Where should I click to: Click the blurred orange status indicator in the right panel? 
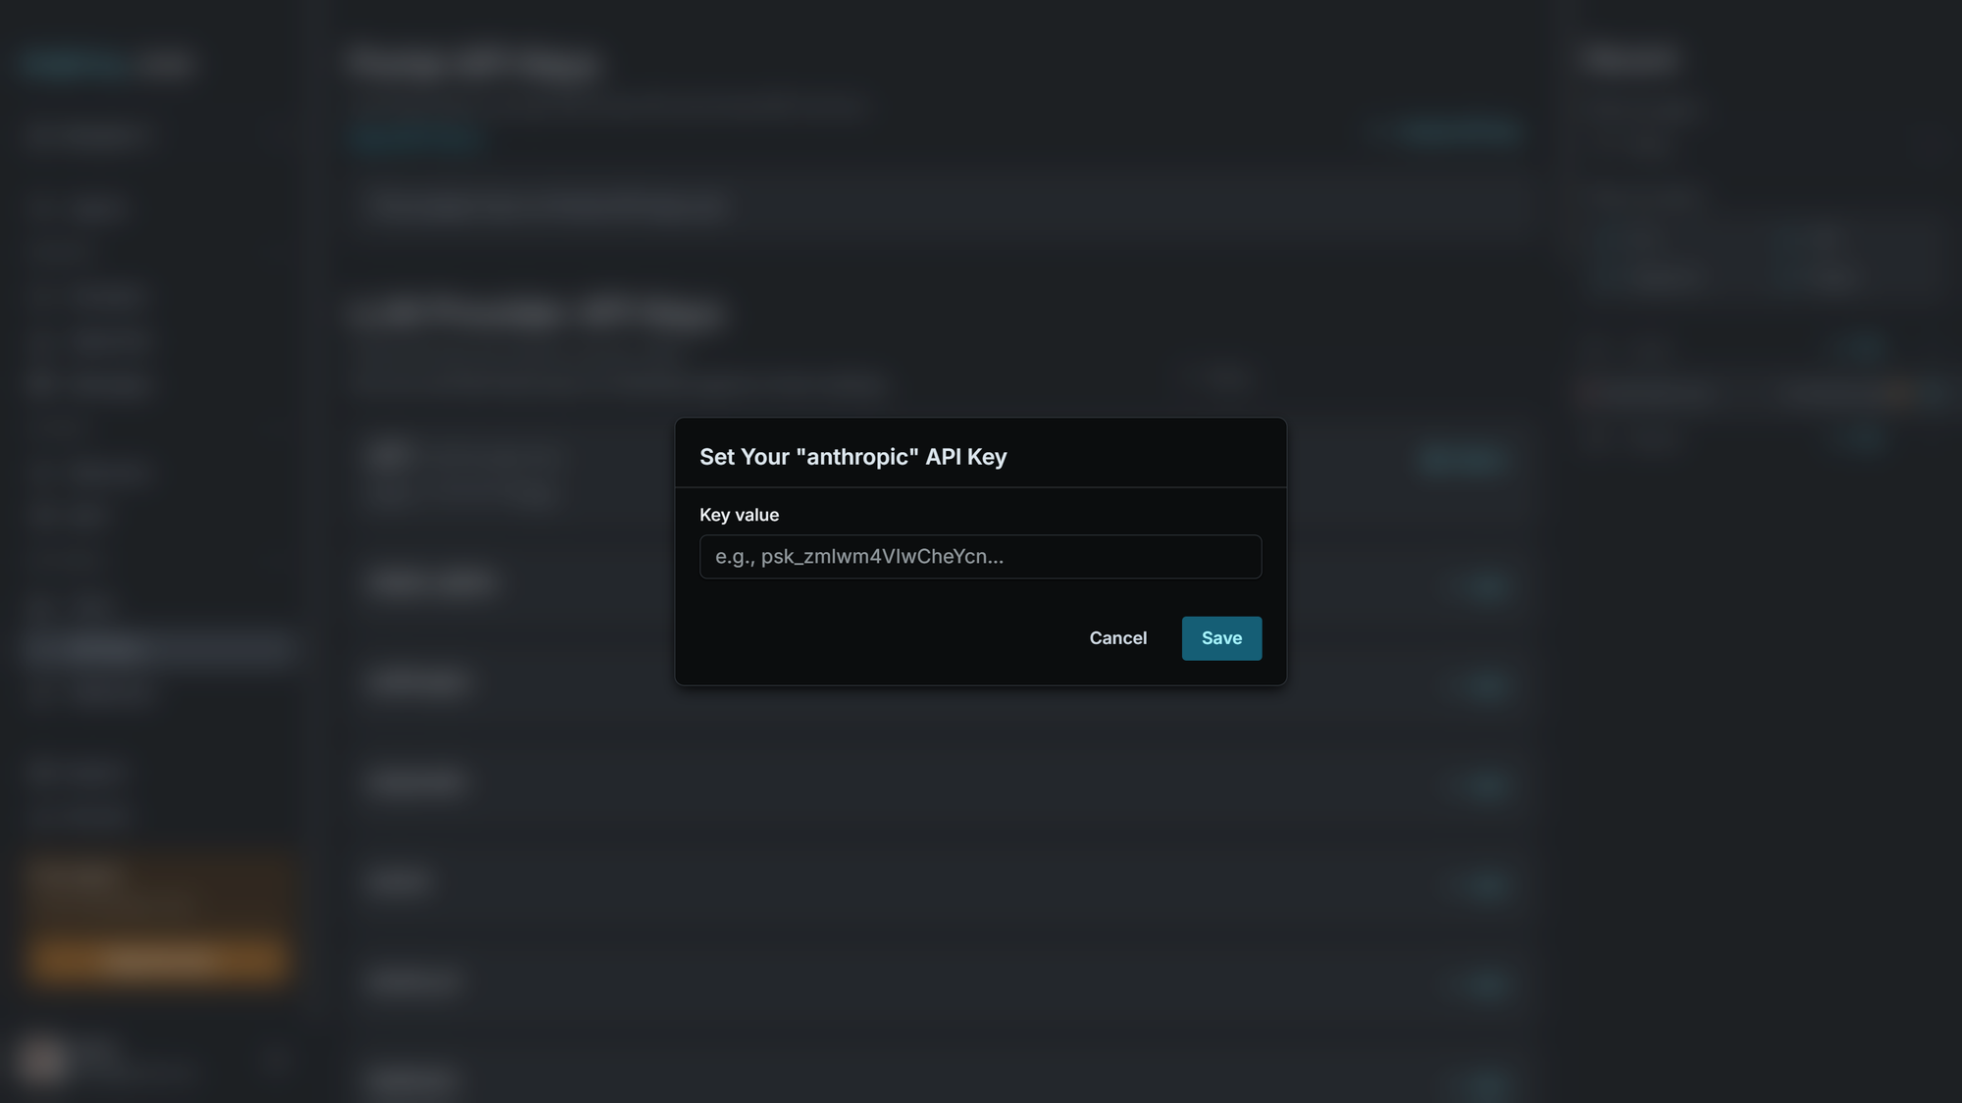coord(1898,394)
